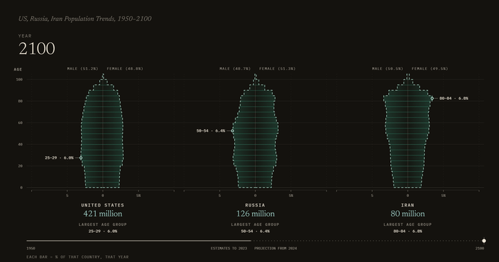
Task: Click the 'UNITED STATES' country label
Action: point(103,205)
